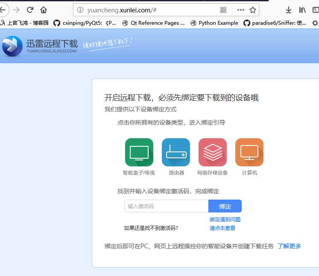Viewport: 319px width, 276px height.
Task: Click the 网络存储设备 label text
Action: pos(212,173)
